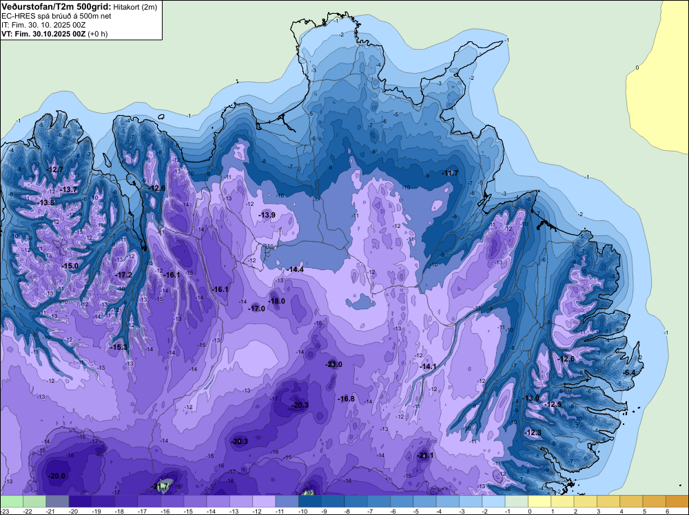Click the bold -20.0 temperature label

click(x=56, y=476)
